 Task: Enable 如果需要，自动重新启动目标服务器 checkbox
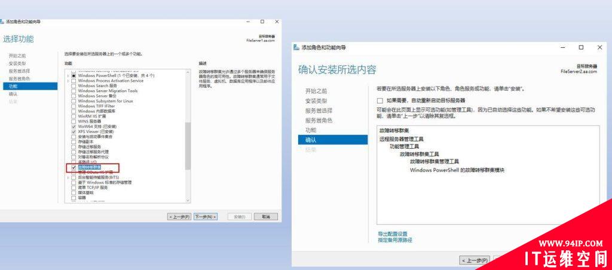click(380, 101)
